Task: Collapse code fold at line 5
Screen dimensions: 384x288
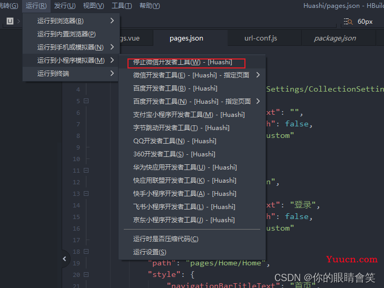Action: pyautogui.click(x=86, y=101)
